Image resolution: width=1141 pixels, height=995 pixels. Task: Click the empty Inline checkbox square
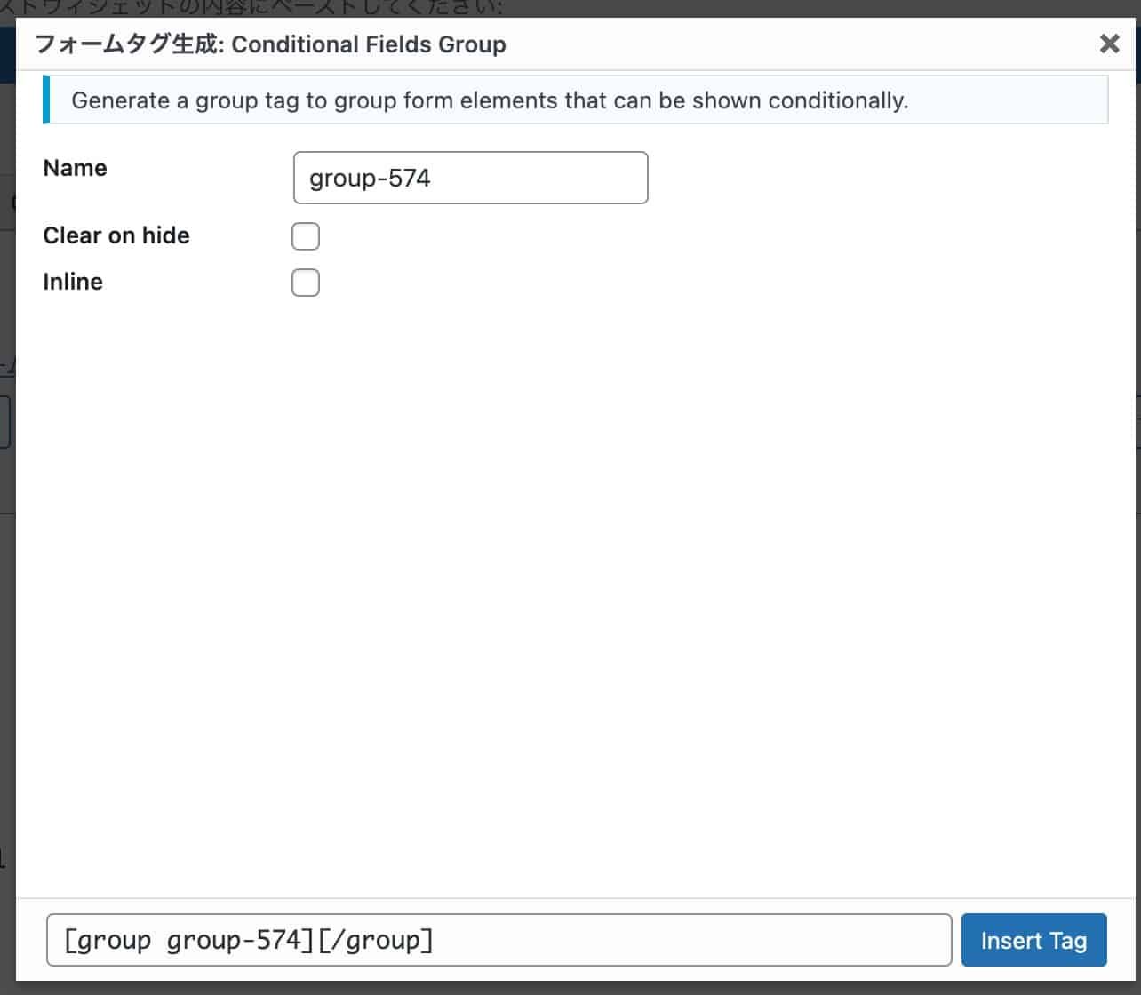tap(305, 282)
